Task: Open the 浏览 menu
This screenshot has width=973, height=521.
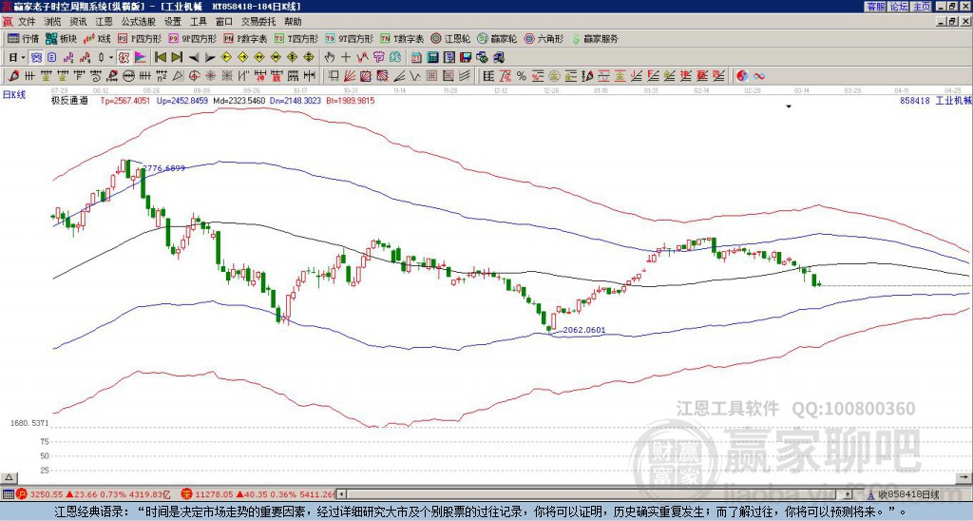Action: [x=53, y=22]
